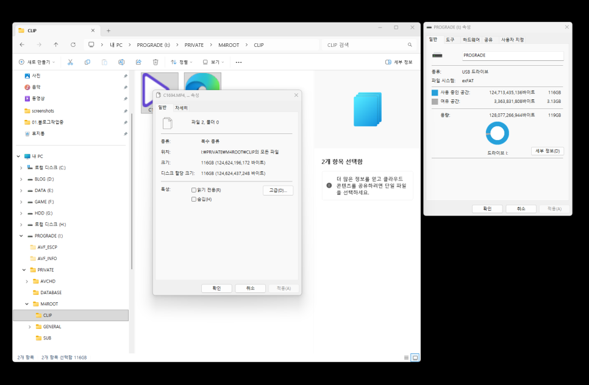The width and height of the screenshot is (589, 385).
Task: Toggle the 세부 정보 details pane button
Action: [399, 62]
